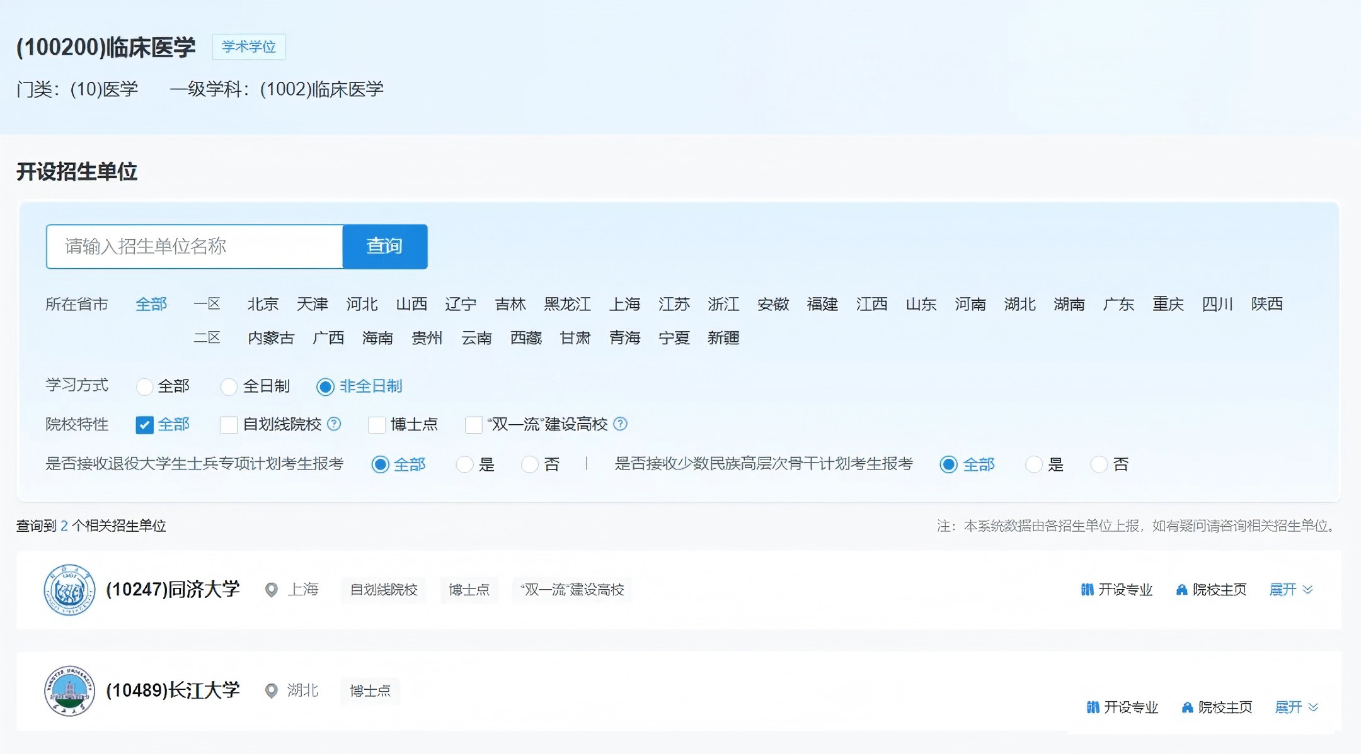Click the Yangtze University logo
Image resolution: width=1361 pixels, height=754 pixels.
tap(69, 690)
